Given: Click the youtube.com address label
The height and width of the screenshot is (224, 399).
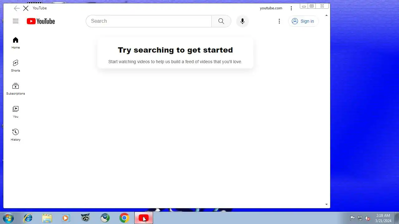Looking at the screenshot, I should [x=271, y=8].
